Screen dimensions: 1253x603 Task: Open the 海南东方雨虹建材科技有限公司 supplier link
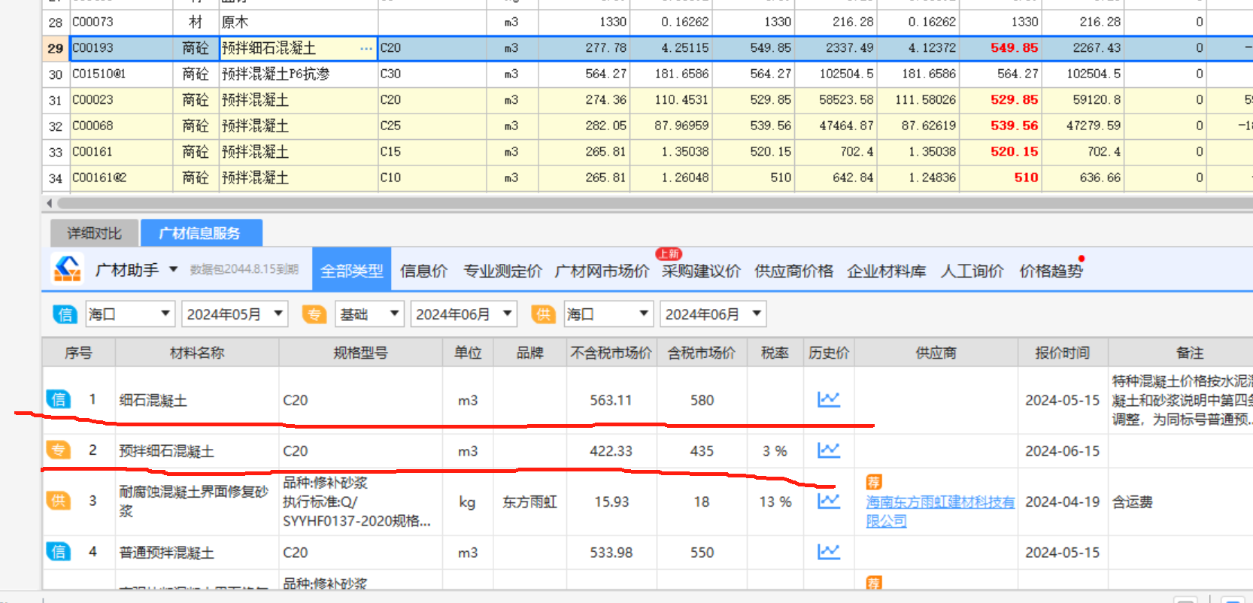pos(940,511)
